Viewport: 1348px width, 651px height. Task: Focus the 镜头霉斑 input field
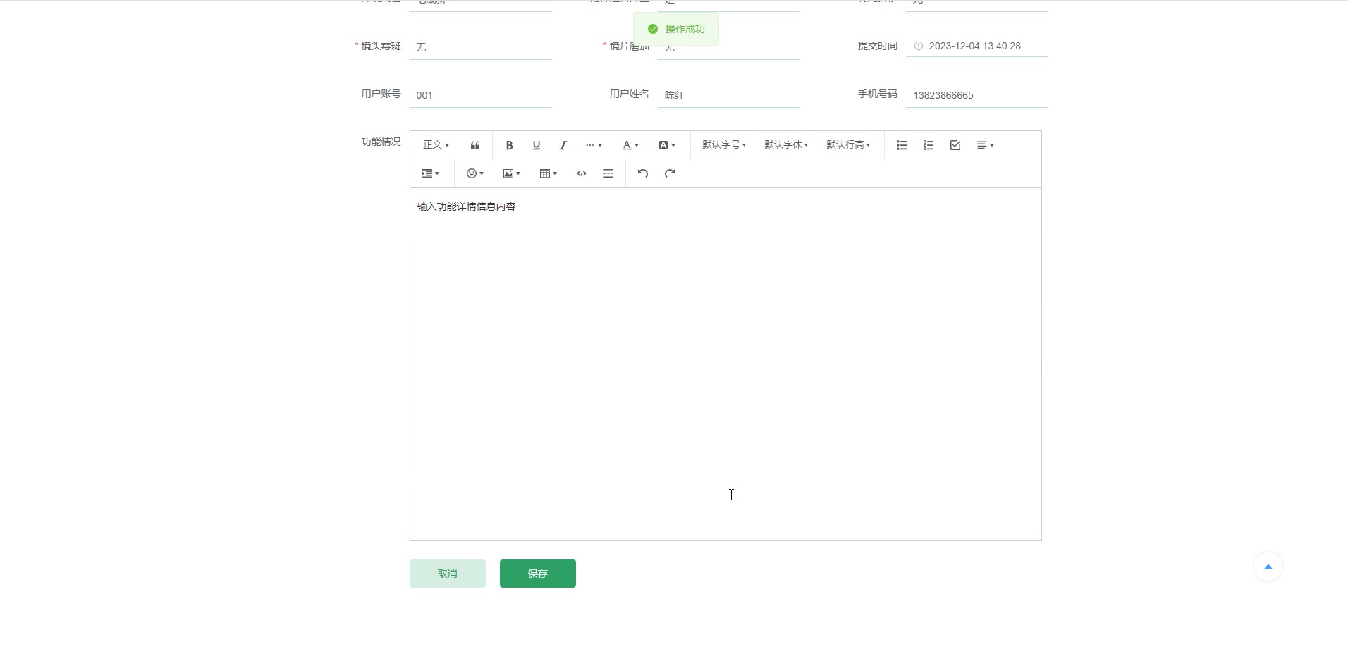(481, 46)
